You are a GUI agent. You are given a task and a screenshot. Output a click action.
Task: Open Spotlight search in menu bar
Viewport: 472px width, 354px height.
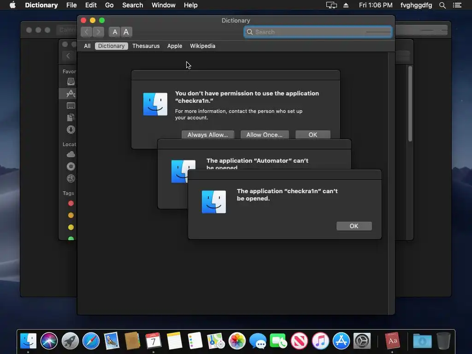(x=442, y=5)
